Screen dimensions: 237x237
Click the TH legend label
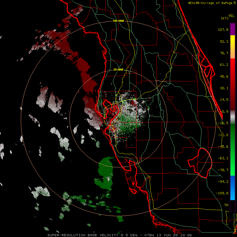pos(226,205)
